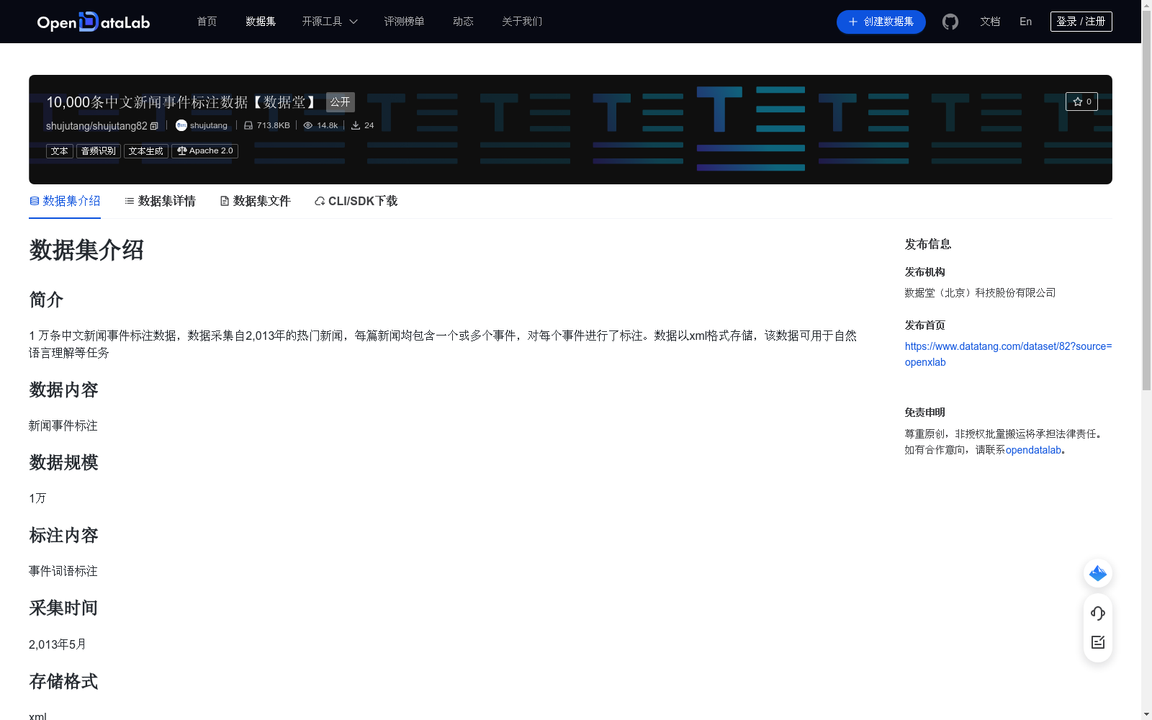The width and height of the screenshot is (1152, 720).
Task: Click the 公开 badge
Action: (x=341, y=102)
